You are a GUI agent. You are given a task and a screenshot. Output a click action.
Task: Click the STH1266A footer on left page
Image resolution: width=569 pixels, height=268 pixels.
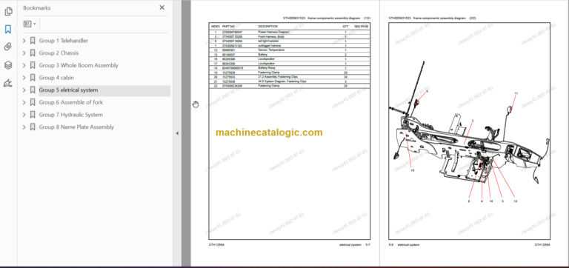pyautogui.click(x=216, y=245)
